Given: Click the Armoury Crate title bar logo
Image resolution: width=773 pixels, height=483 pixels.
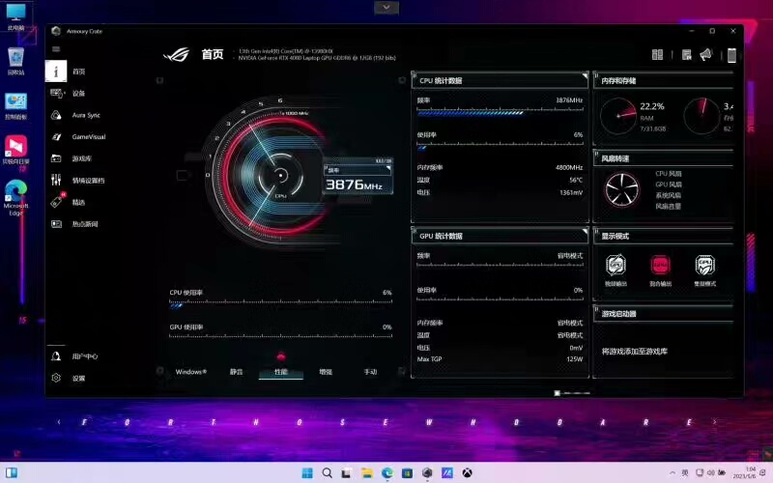Looking at the screenshot, I should (x=56, y=31).
